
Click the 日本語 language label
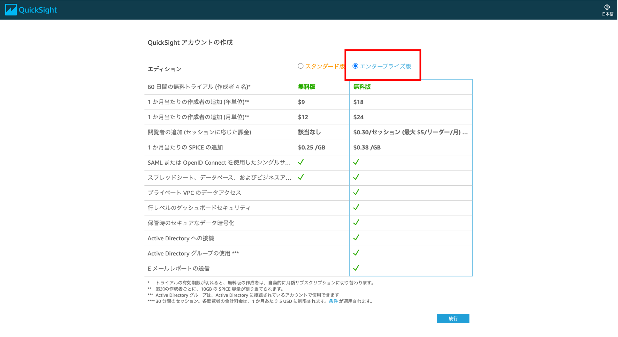608,14
